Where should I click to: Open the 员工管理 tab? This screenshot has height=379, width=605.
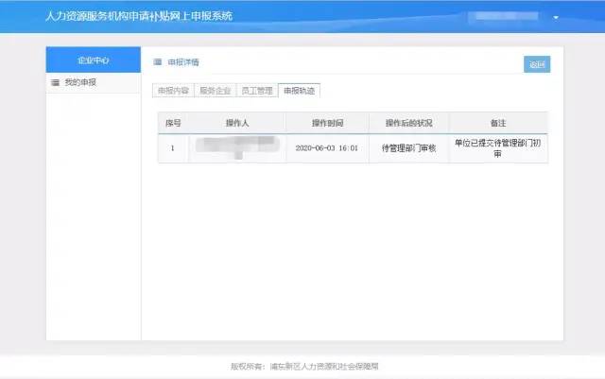tap(256, 91)
